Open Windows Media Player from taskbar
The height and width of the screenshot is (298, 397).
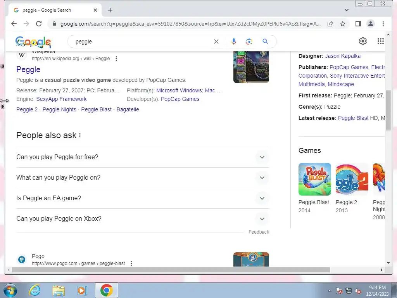[x=82, y=290]
